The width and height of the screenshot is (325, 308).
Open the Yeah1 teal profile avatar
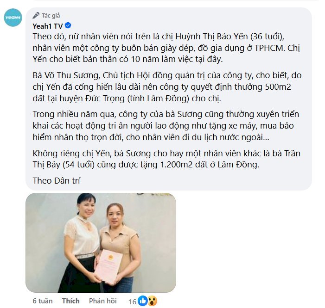[x=13, y=18]
